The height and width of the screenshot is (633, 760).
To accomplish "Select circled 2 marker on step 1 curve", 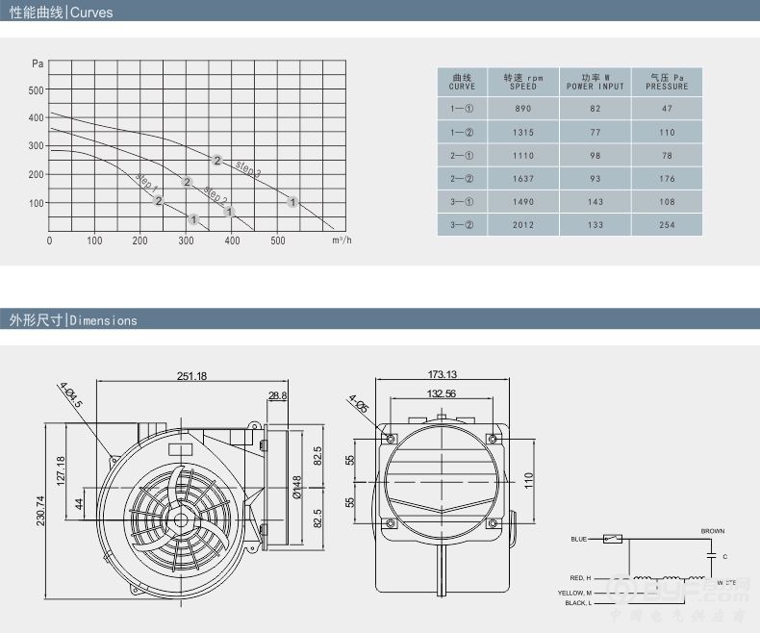I will 158,200.
